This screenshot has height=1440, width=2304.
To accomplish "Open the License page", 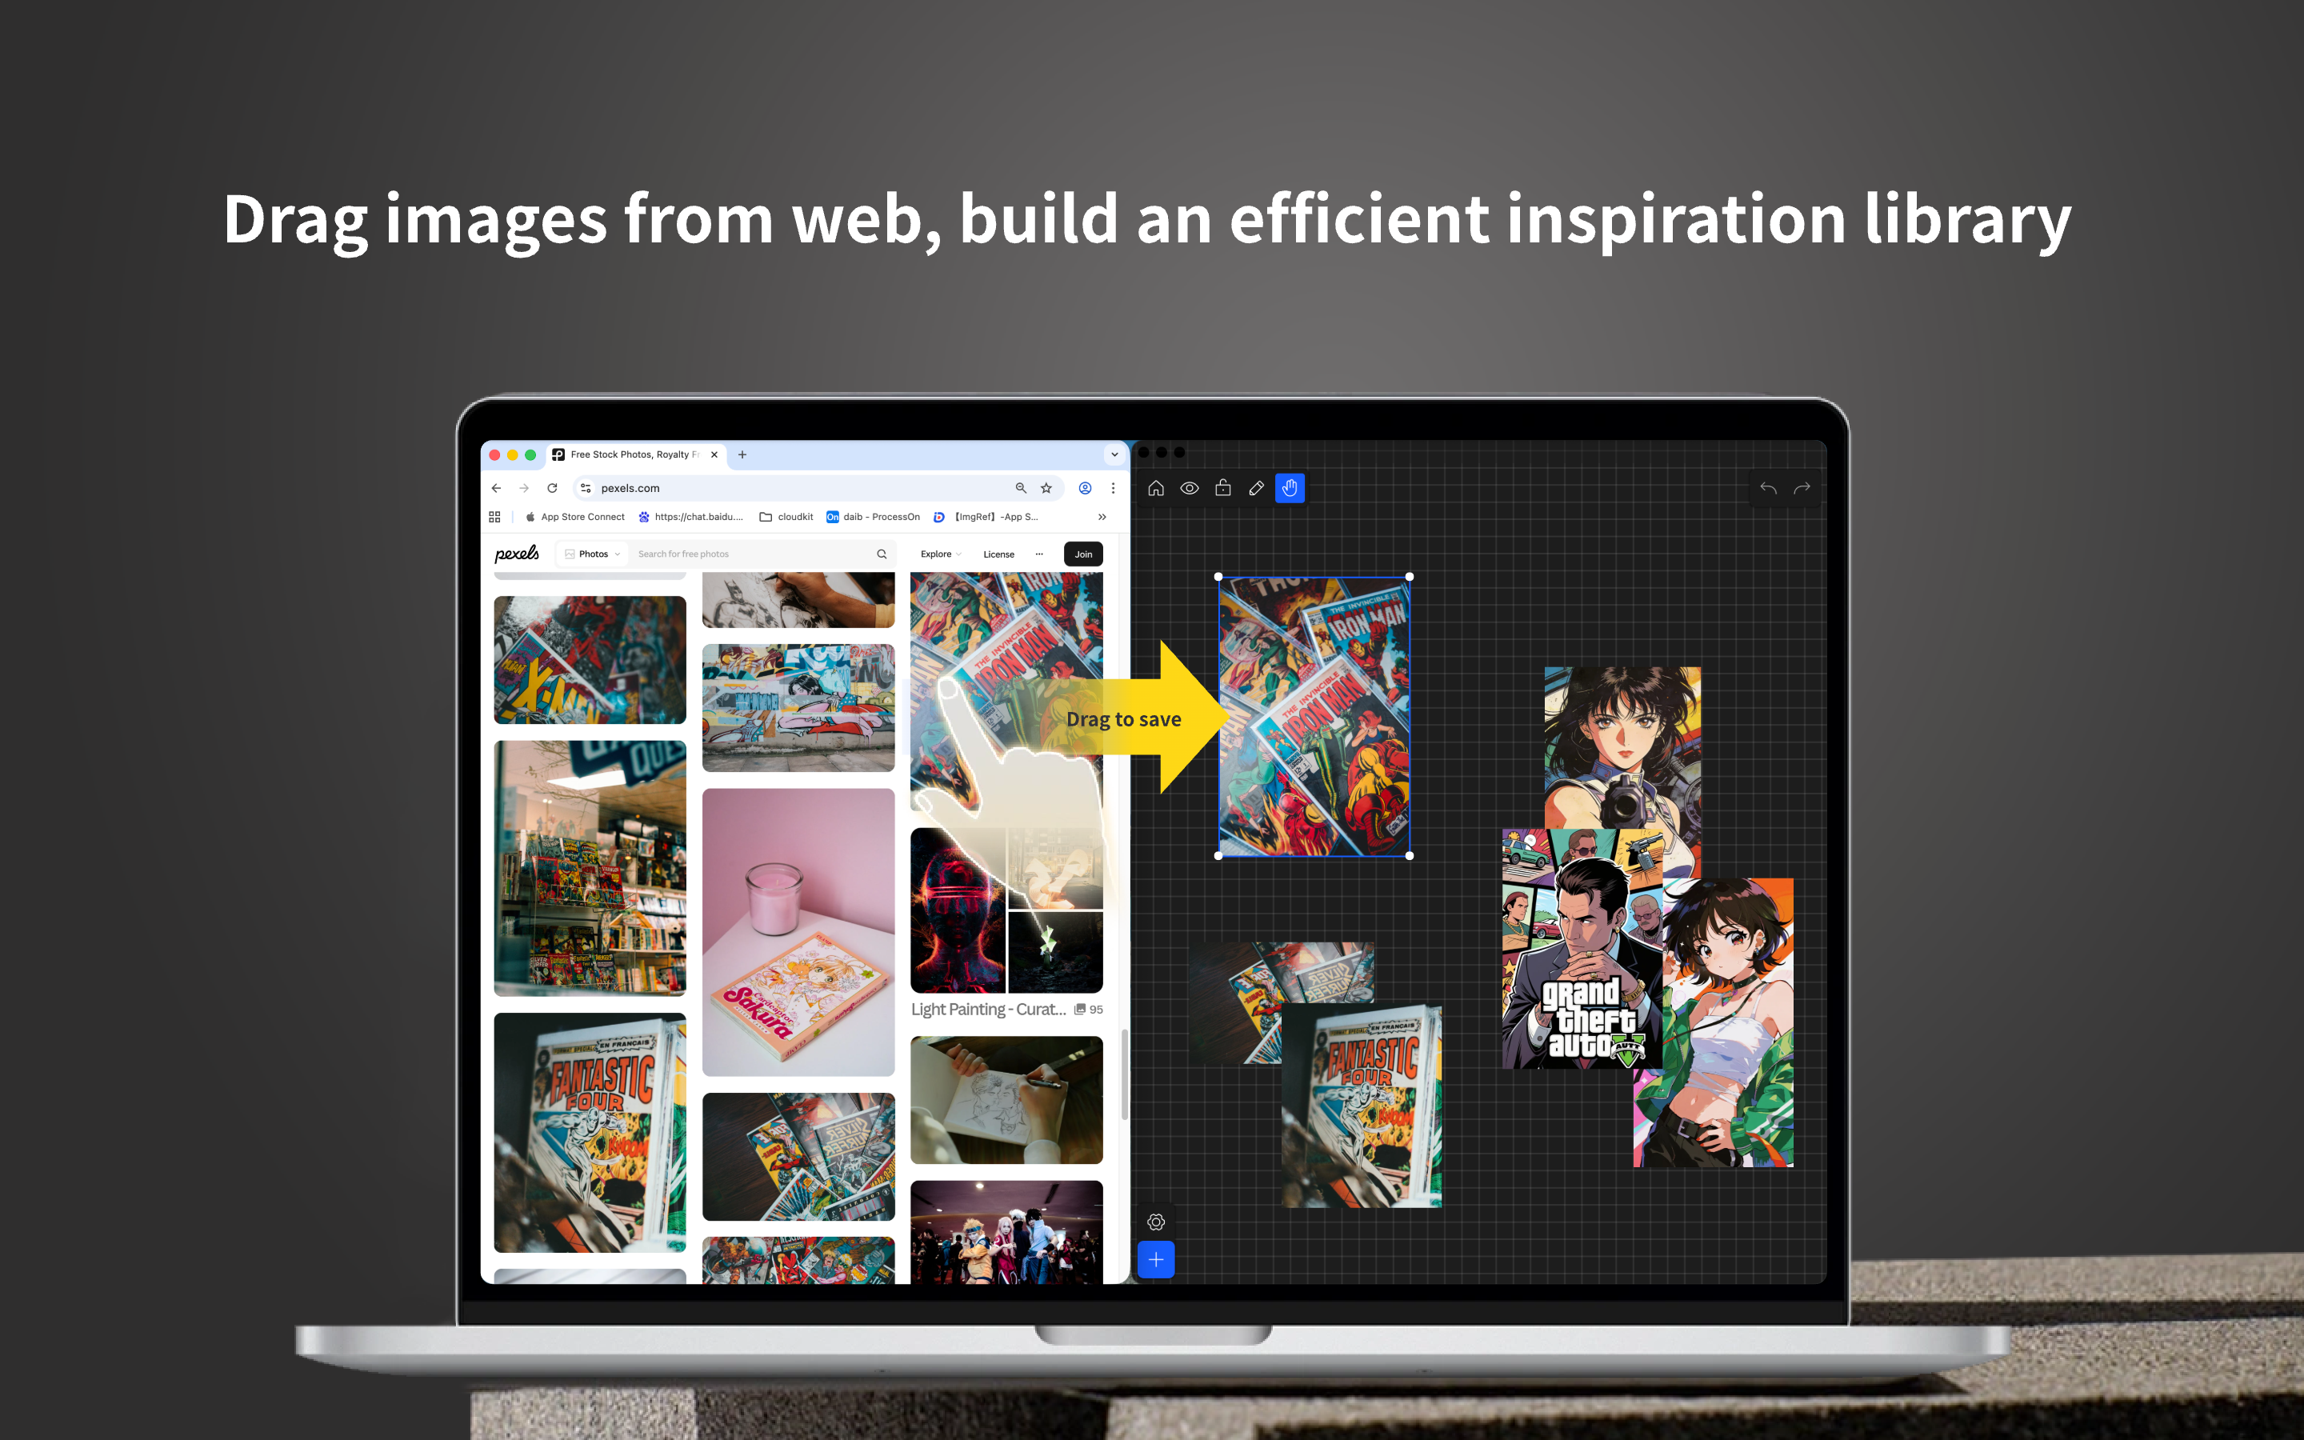I will click(x=998, y=554).
